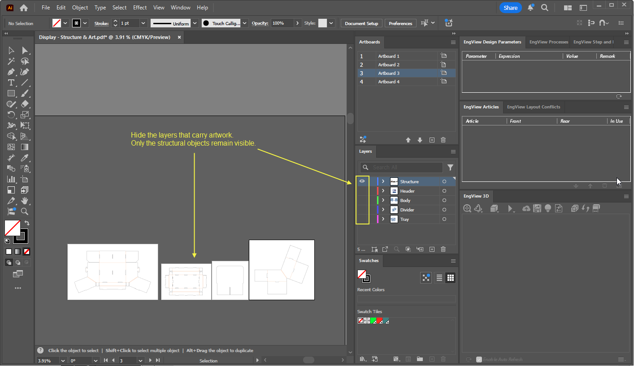
Task: Click the search icon in the top bar
Action: (x=544, y=8)
